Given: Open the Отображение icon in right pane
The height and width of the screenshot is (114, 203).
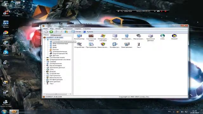Looking at the screenshot, I should tap(127, 37).
